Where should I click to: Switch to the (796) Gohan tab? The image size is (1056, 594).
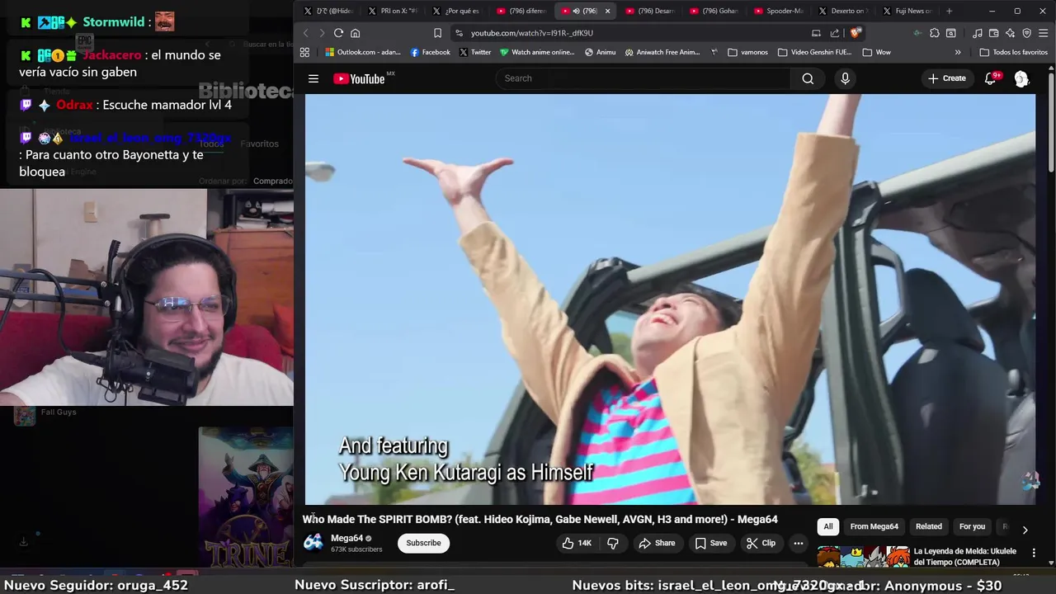click(714, 11)
